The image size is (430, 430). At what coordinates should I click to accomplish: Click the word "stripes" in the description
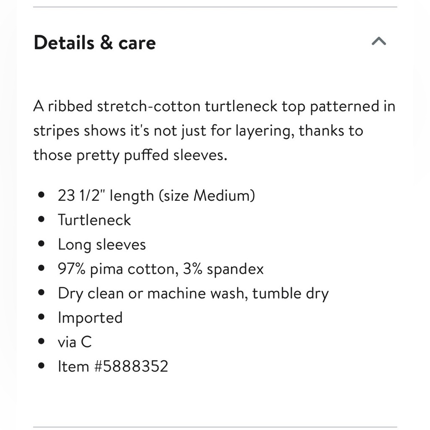(56, 130)
